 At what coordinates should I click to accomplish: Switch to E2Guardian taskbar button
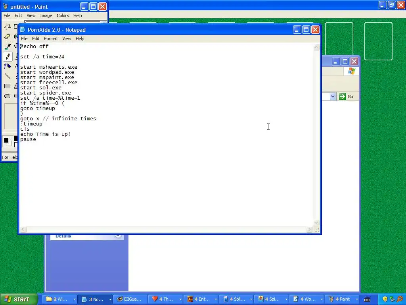(130, 299)
